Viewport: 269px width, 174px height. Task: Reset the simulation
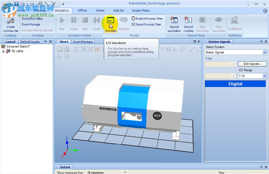click(x=96, y=20)
